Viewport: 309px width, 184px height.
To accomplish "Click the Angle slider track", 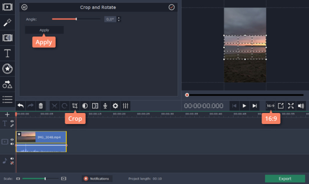I will click(x=76, y=19).
